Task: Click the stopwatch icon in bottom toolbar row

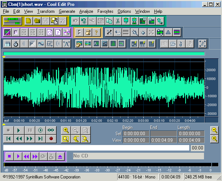Action: [x=16, y=44]
